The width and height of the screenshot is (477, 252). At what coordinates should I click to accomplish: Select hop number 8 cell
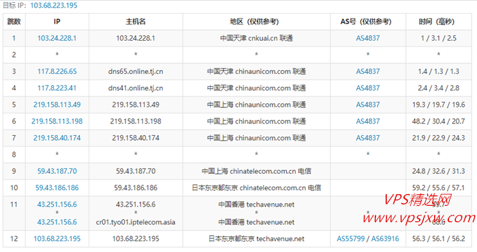(x=14, y=155)
